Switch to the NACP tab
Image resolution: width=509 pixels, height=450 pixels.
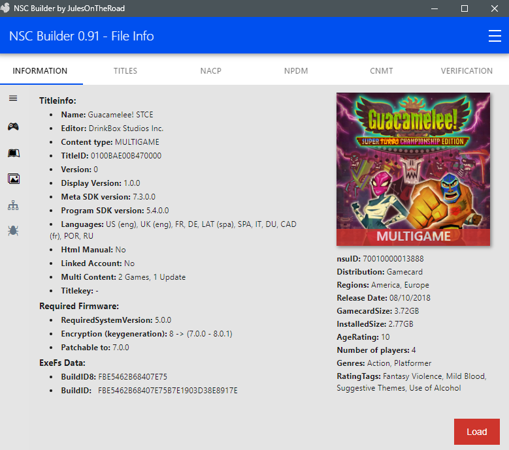[210, 70]
